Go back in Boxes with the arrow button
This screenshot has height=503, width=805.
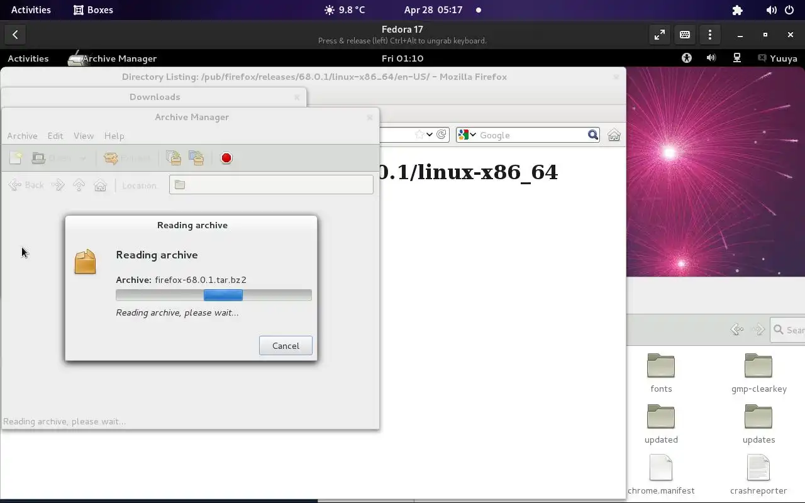pyautogui.click(x=15, y=35)
